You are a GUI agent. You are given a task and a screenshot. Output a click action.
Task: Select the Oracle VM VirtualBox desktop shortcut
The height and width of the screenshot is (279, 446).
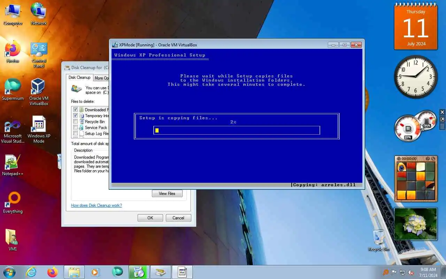point(39,92)
